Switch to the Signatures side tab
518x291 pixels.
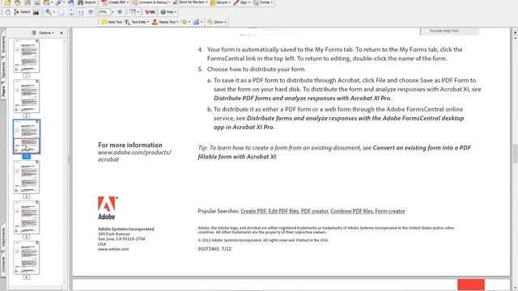point(3,70)
